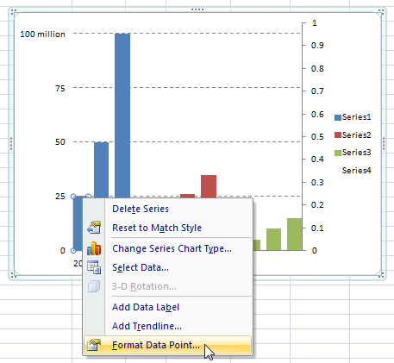Click the Select Data table icon
The width and height of the screenshot is (394, 363).
tap(94, 267)
